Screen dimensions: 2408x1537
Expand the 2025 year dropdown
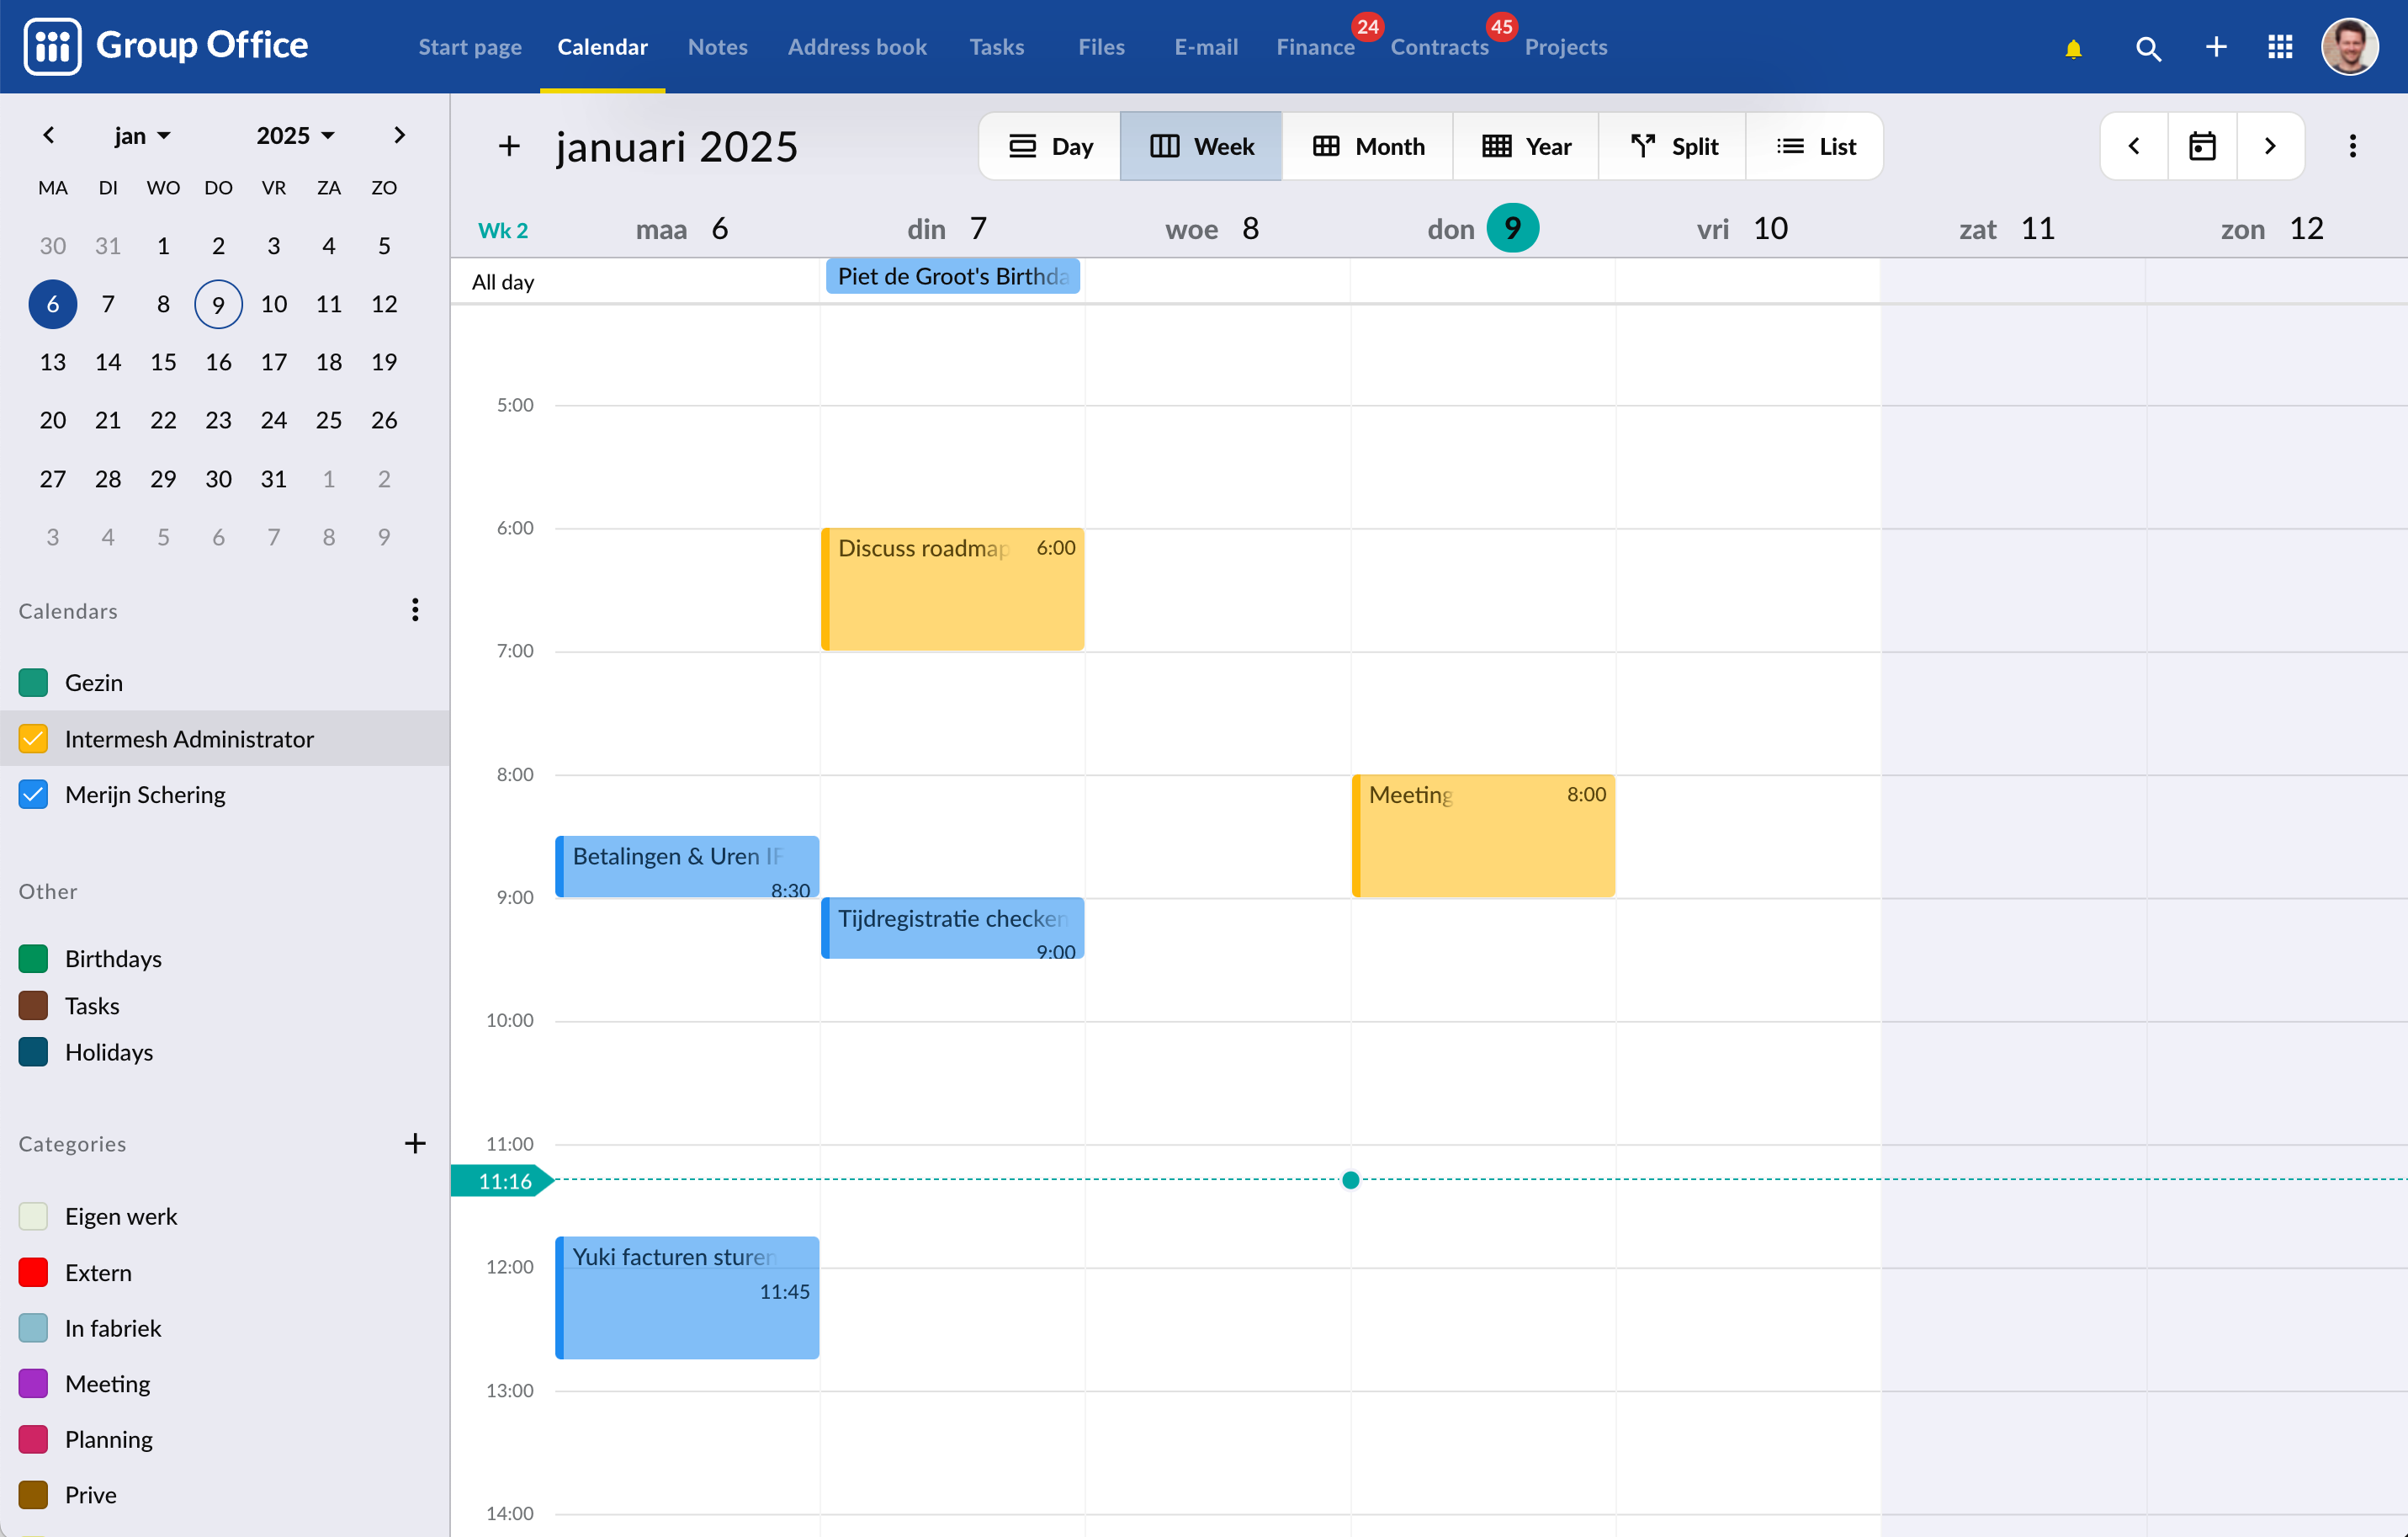(295, 135)
